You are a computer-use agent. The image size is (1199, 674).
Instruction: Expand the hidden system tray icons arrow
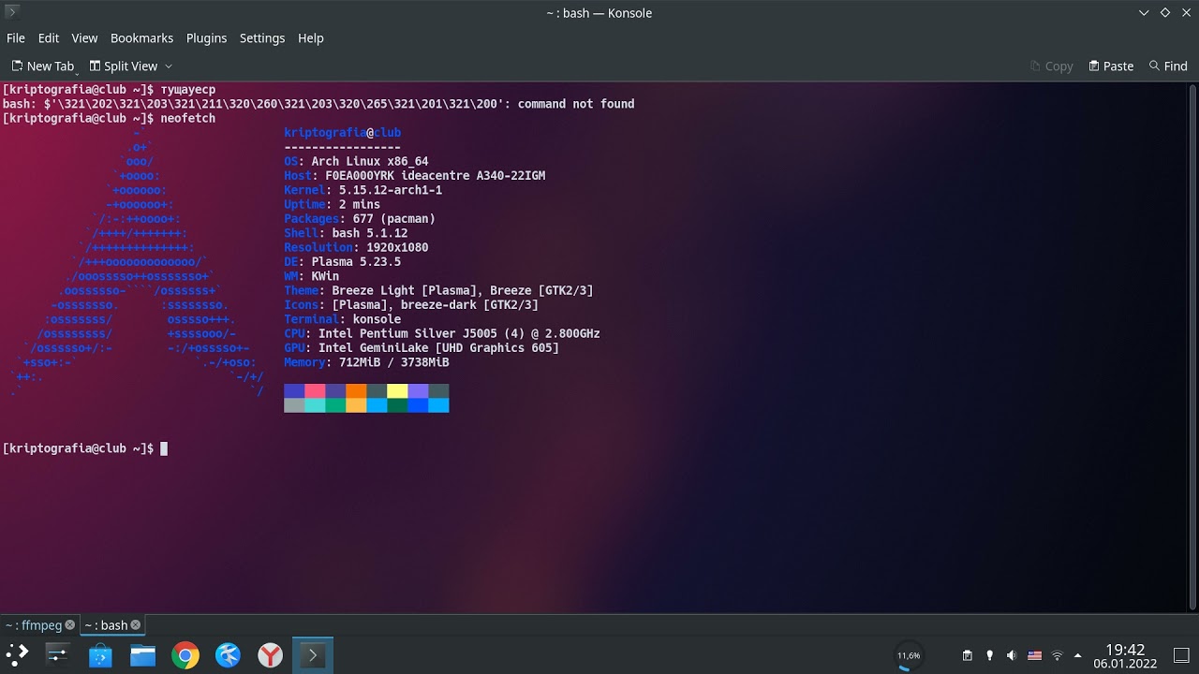pyautogui.click(x=1077, y=655)
